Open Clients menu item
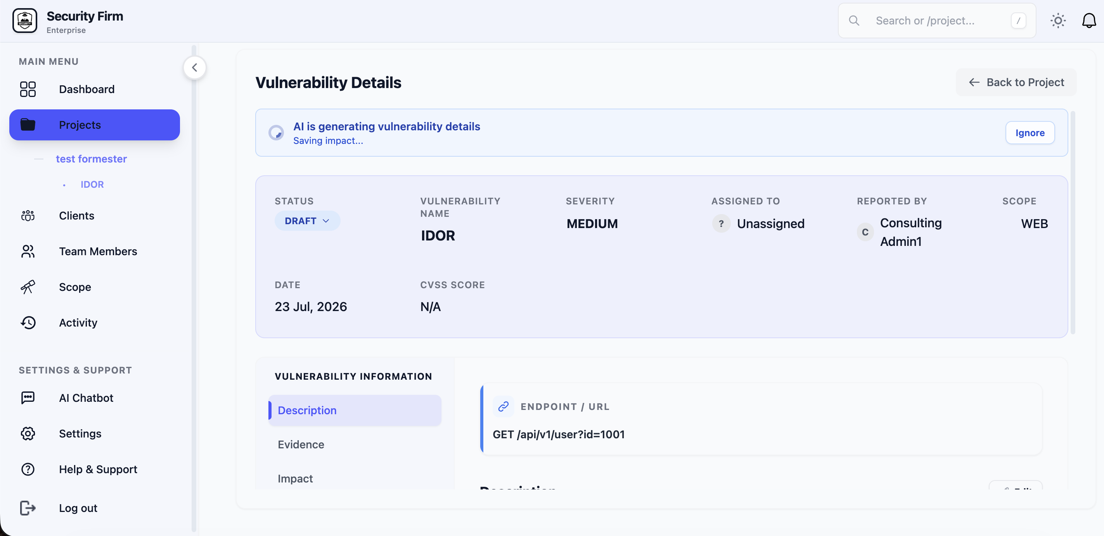 [x=76, y=216]
